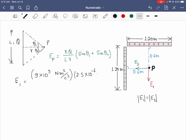The image size is (186, 140).
Task: Choose the black pen color
Action: (x=115, y=16)
